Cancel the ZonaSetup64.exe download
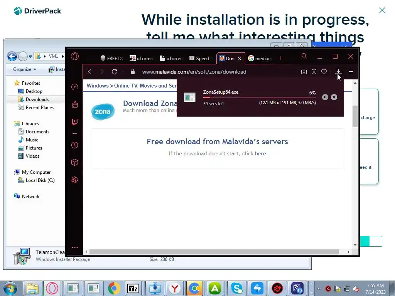Viewport: 395px width, 296px height. (334, 97)
